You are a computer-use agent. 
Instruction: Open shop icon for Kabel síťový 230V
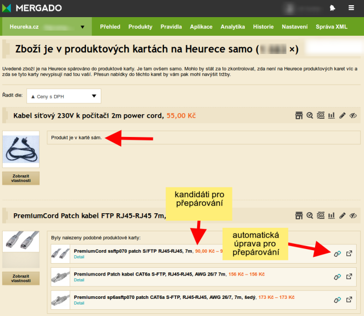(299, 115)
